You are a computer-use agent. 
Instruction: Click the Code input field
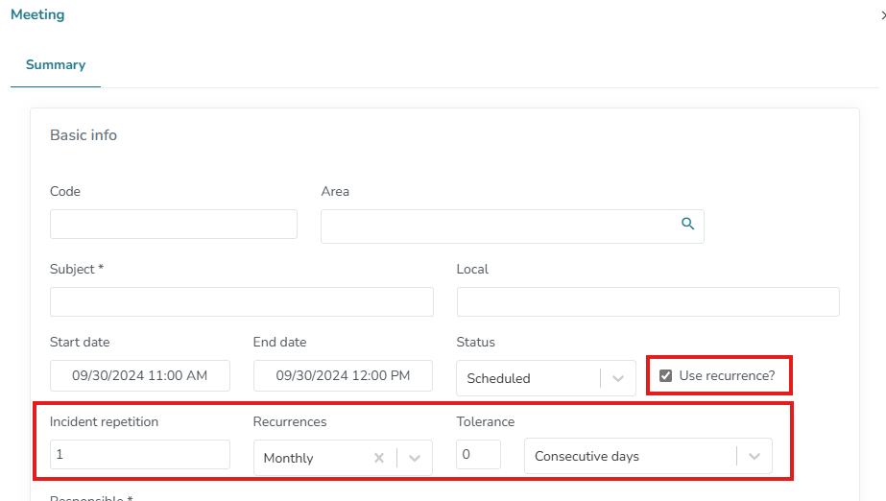tap(174, 225)
